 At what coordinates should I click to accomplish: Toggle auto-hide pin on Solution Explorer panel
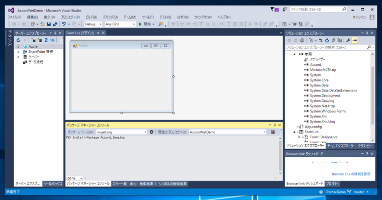pos(367,33)
